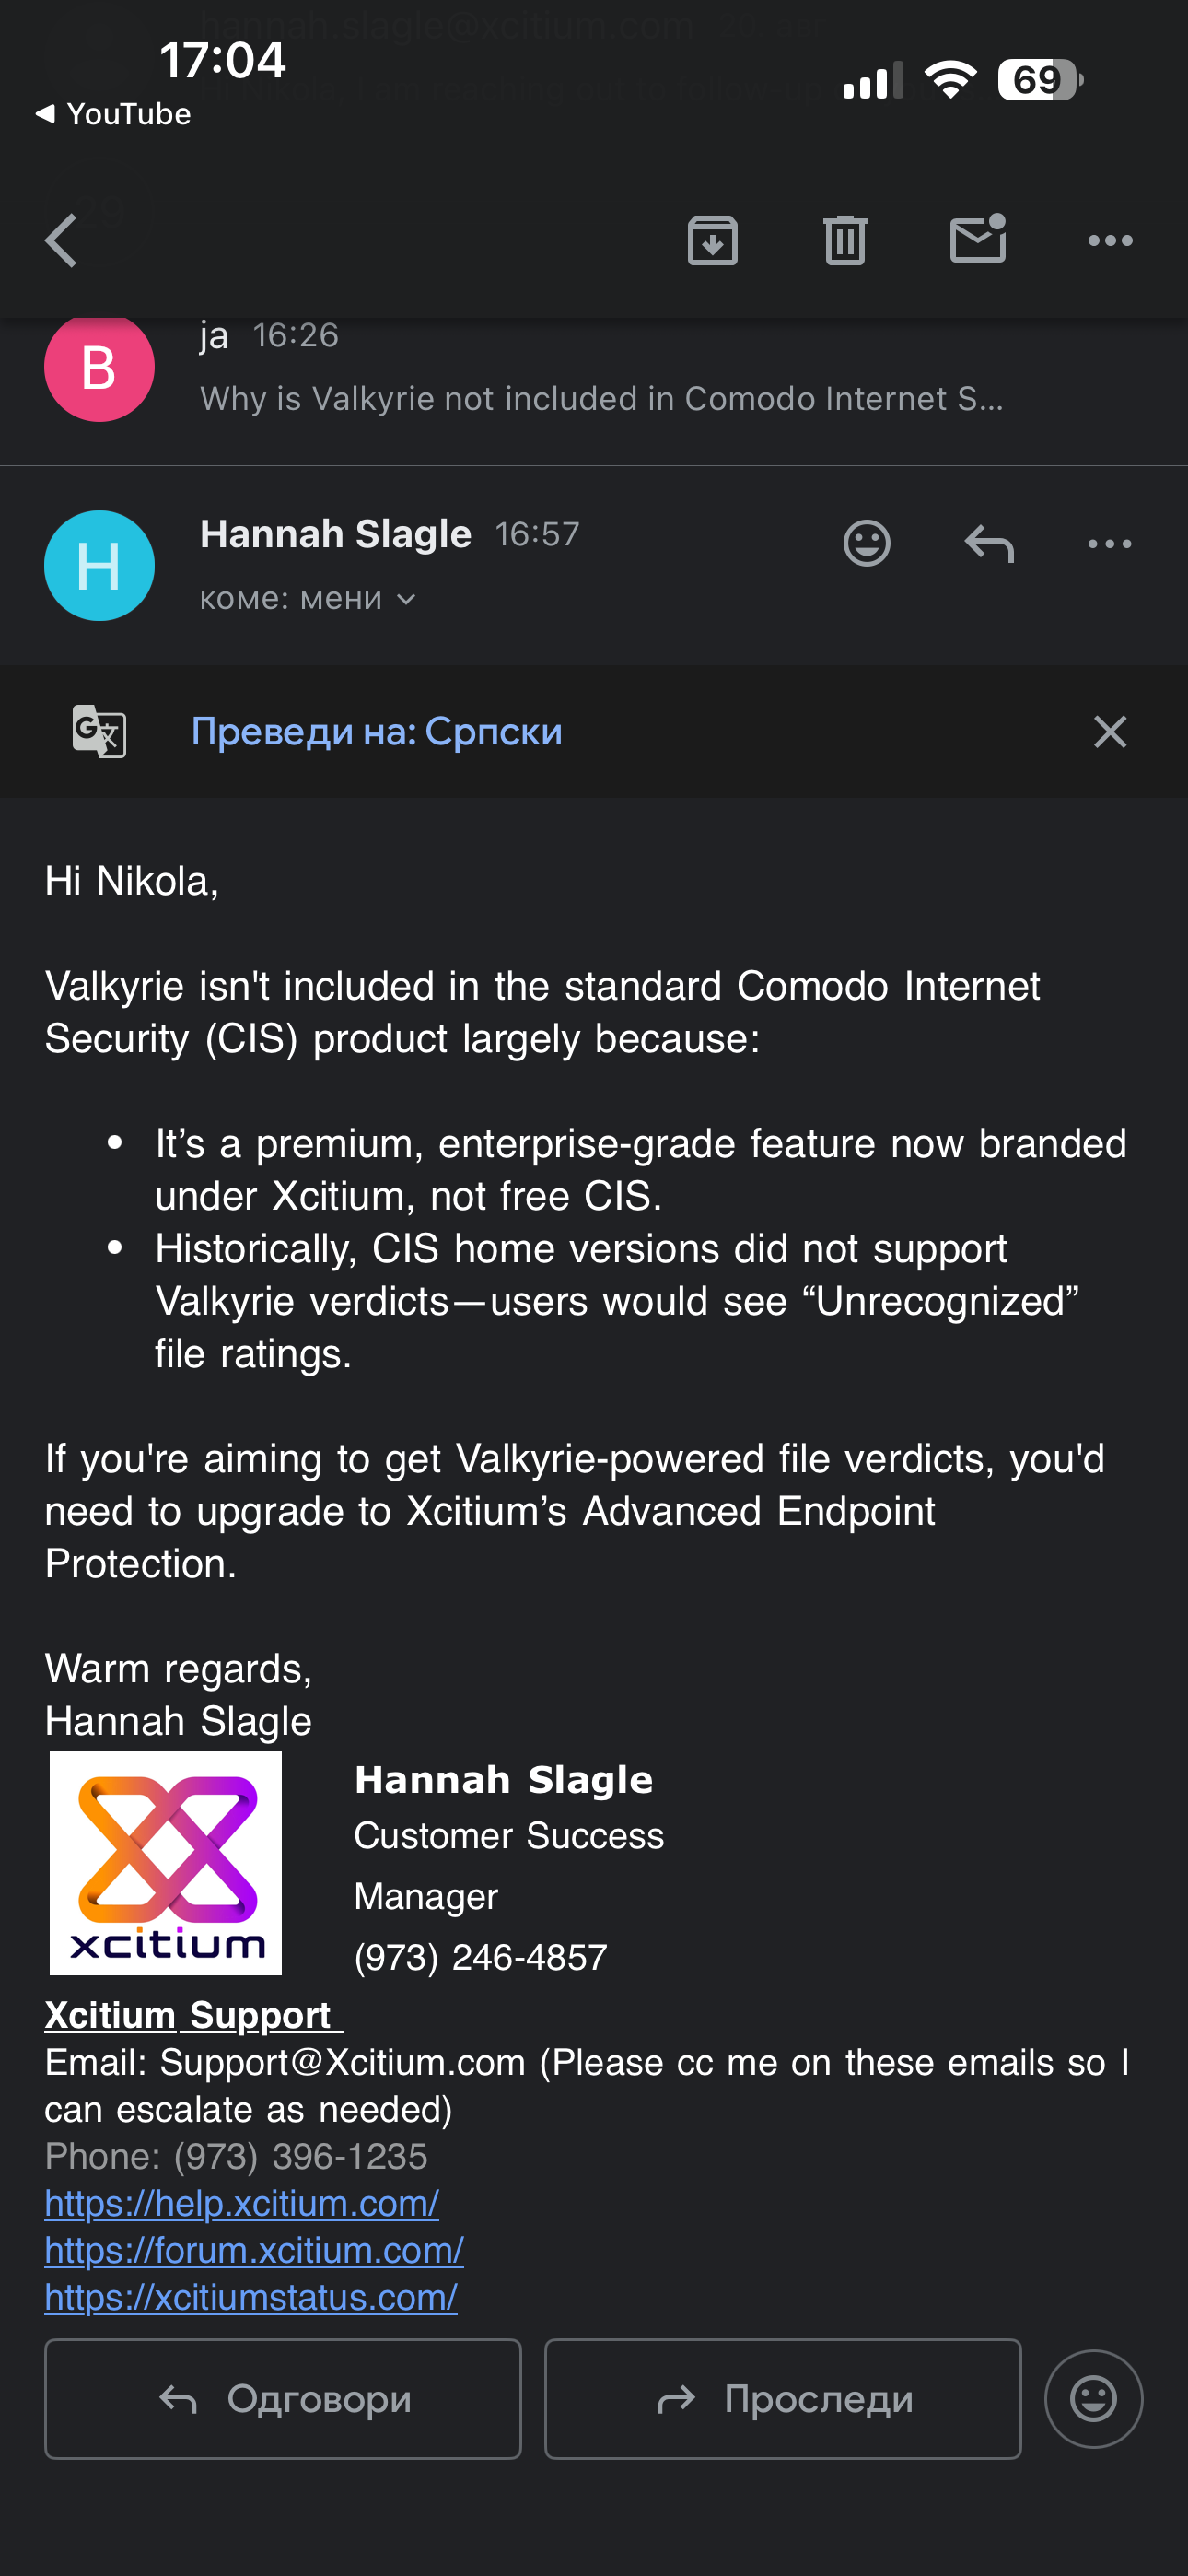Image resolution: width=1188 pixels, height=2576 pixels.
Task: Tap the back arrow to inbox
Action: [62, 241]
